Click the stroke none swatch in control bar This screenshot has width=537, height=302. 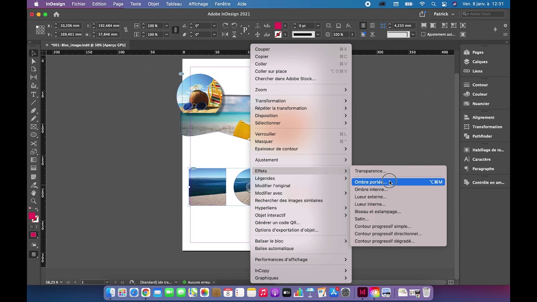click(278, 34)
